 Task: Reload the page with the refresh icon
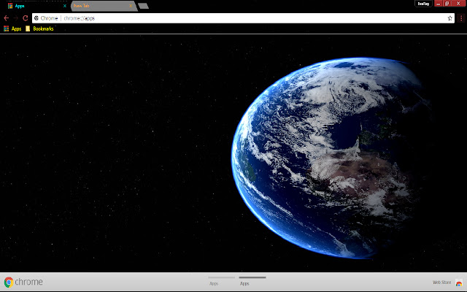pos(26,18)
